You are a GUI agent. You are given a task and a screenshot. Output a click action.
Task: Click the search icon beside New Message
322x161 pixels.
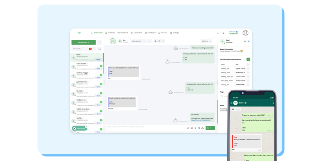(99, 42)
